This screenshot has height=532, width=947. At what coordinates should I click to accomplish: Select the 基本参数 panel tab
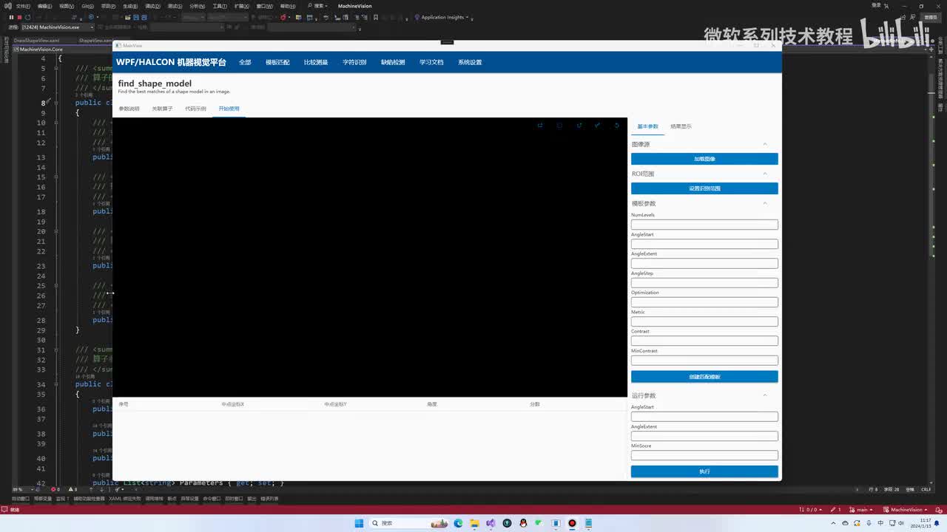[x=647, y=126]
